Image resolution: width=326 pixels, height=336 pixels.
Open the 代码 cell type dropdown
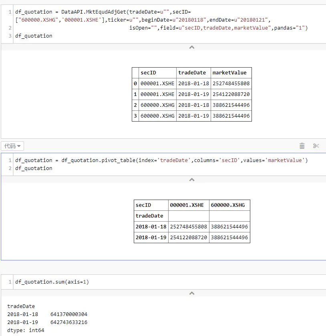(x=12, y=146)
